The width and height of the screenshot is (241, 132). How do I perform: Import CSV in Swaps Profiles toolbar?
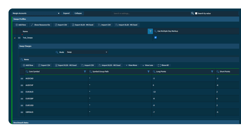[104, 25]
